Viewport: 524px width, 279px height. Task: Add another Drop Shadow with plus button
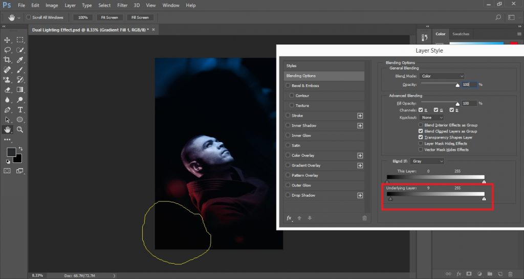click(360, 195)
